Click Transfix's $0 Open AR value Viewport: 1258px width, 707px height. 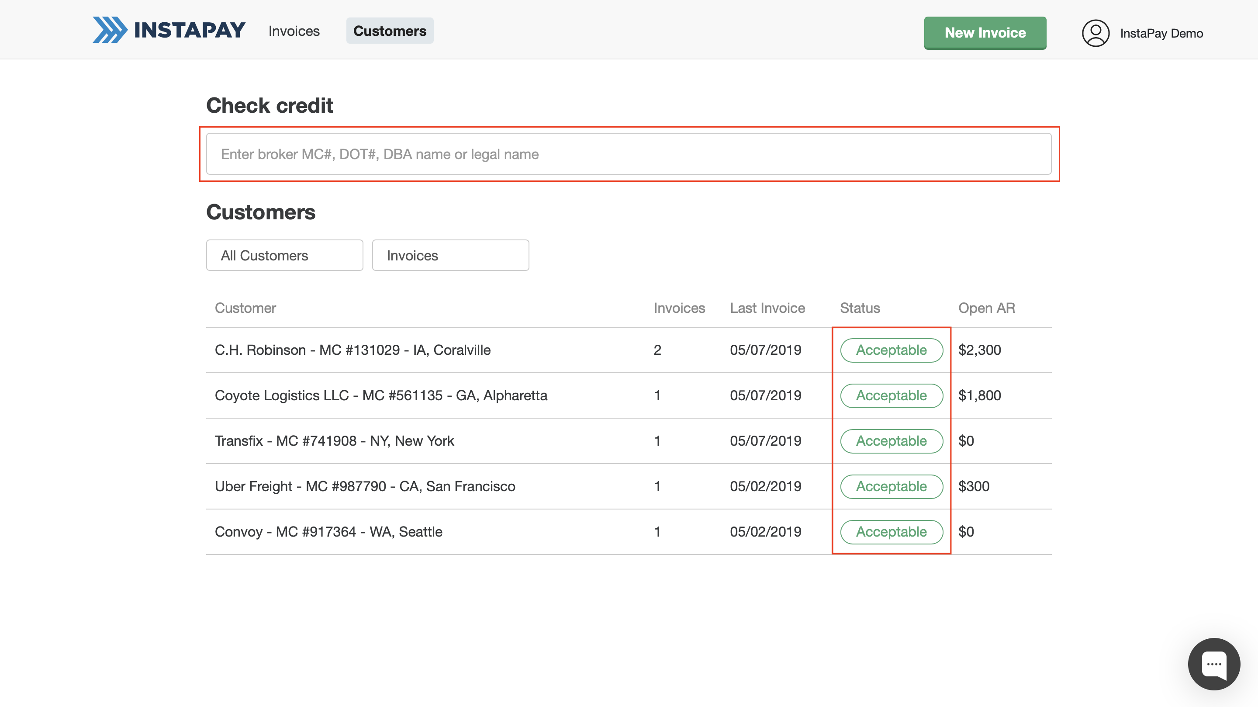tap(966, 441)
